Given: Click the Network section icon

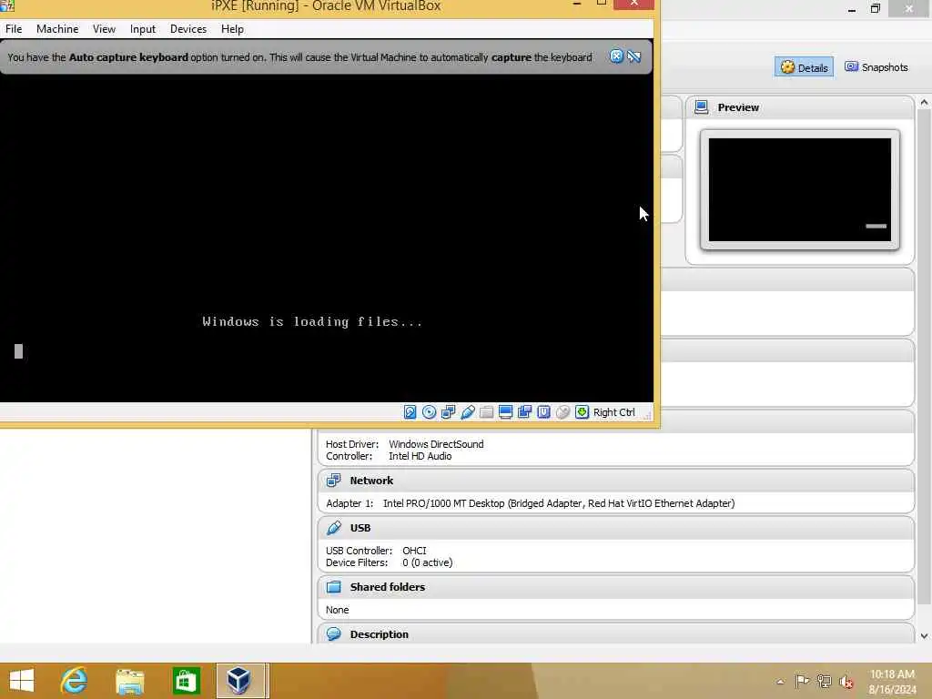Looking at the screenshot, I should (334, 481).
